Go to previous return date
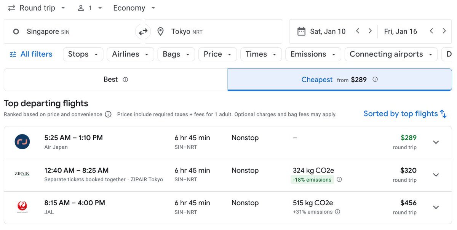Screen dimensions: 457x230 [431, 31]
